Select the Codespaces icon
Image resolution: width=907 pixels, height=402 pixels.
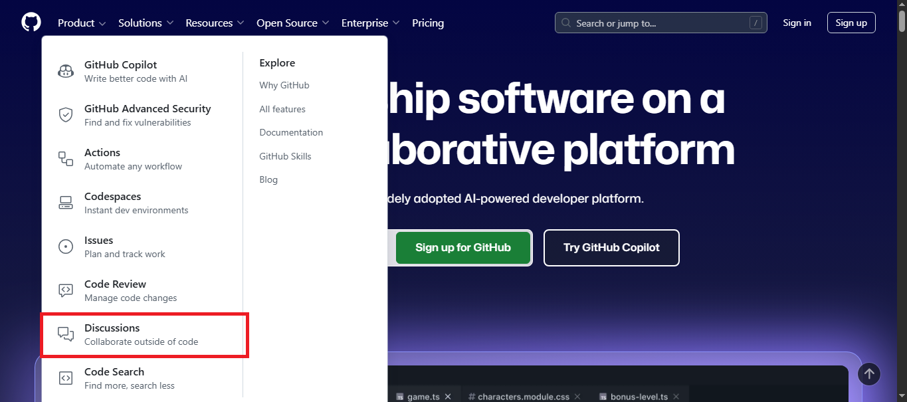65,202
